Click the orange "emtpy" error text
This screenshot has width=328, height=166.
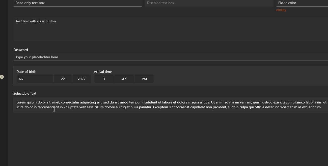pyautogui.click(x=281, y=10)
